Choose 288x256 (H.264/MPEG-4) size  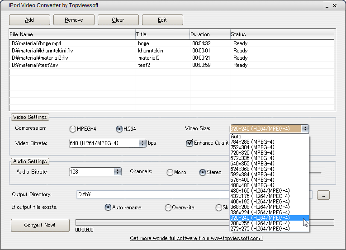coord(270,223)
